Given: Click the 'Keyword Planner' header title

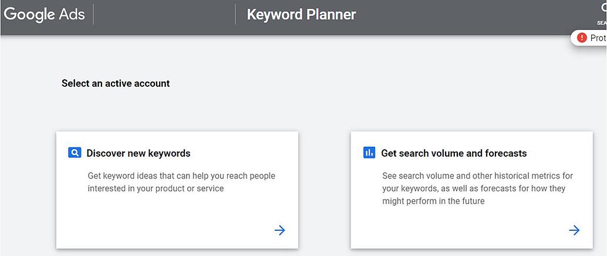Looking at the screenshot, I should pos(301,15).
